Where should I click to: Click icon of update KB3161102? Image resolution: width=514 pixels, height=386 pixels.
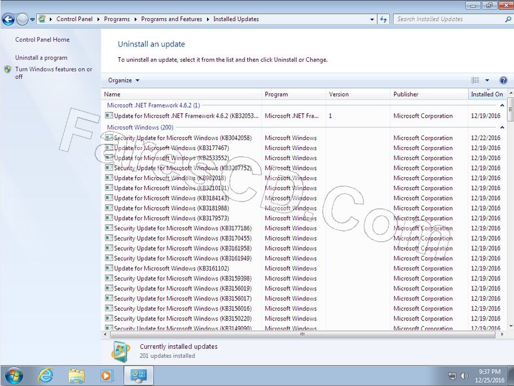[x=109, y=268]
